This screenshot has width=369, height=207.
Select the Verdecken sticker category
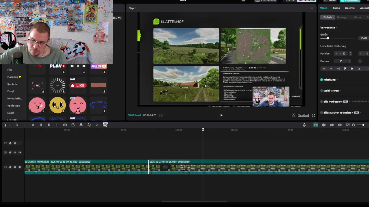coord(14,106)
